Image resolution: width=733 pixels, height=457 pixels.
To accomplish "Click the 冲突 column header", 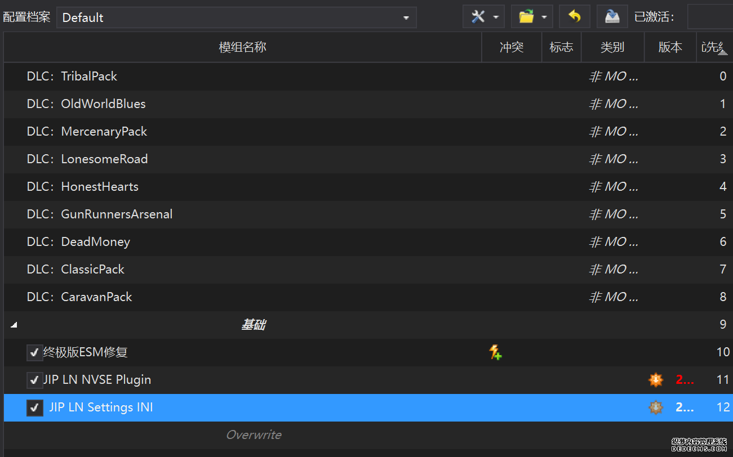I will [512, 47].
